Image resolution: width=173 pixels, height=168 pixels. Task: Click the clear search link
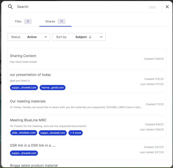(152, 7)
